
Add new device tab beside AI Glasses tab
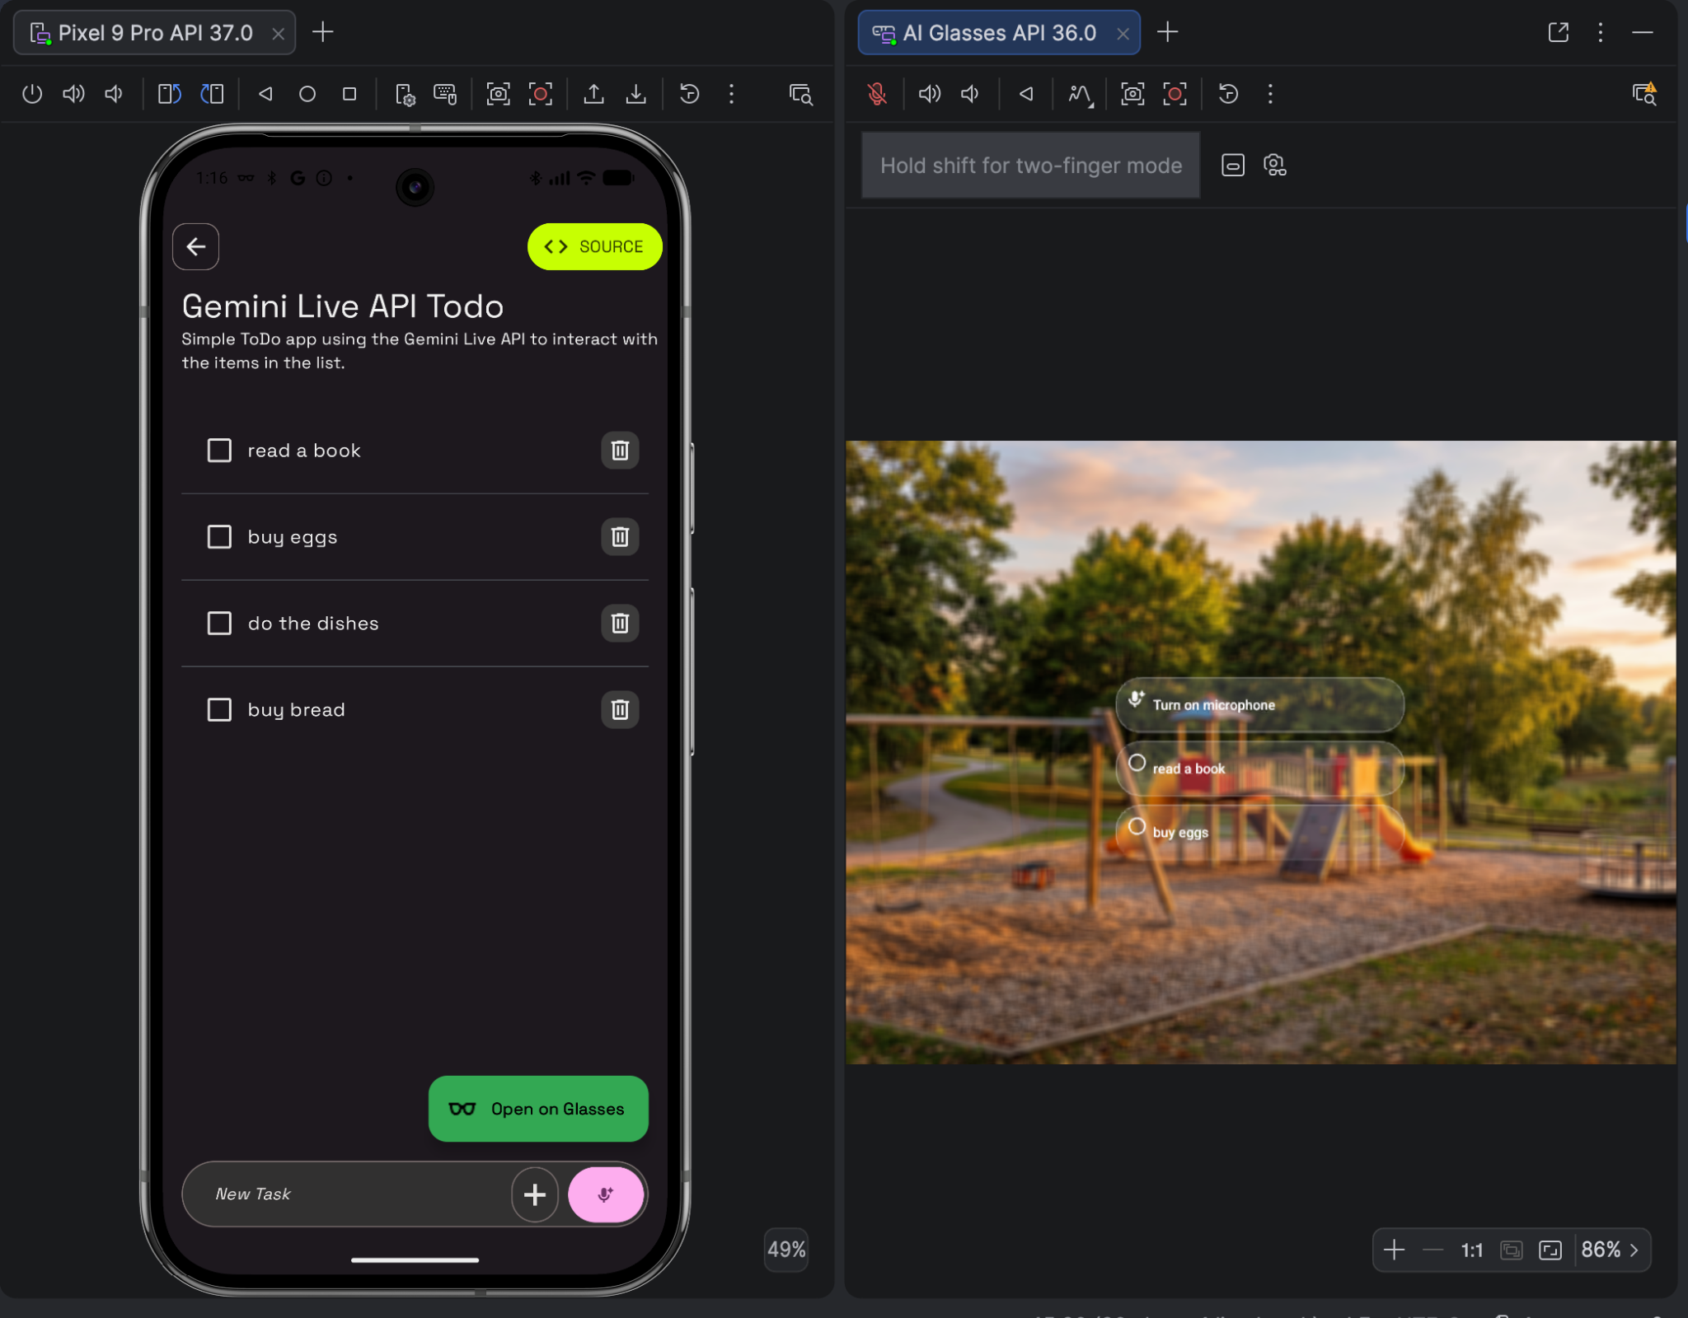(1168, 32)
